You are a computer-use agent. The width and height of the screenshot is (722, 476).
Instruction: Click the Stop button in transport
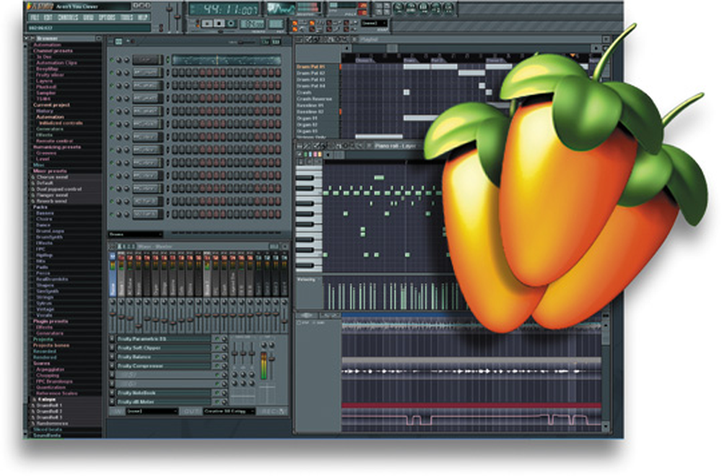tap(219, 24)
